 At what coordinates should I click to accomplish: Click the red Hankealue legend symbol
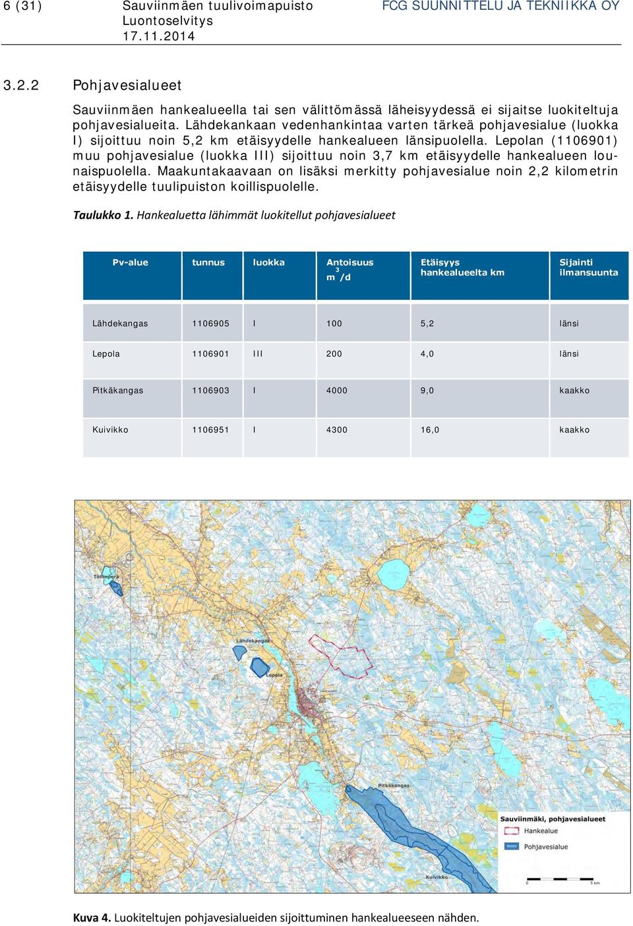coord(511,831)
